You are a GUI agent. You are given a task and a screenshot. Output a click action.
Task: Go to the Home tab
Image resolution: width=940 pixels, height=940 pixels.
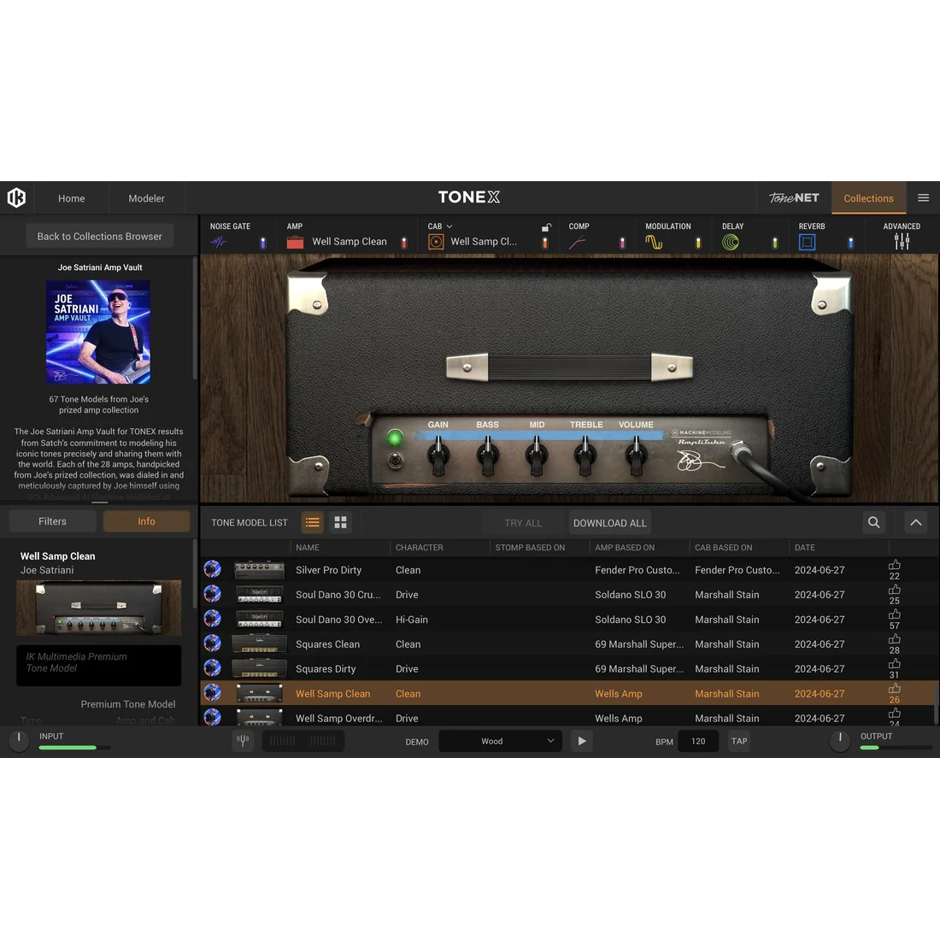(x=71, y=198)
